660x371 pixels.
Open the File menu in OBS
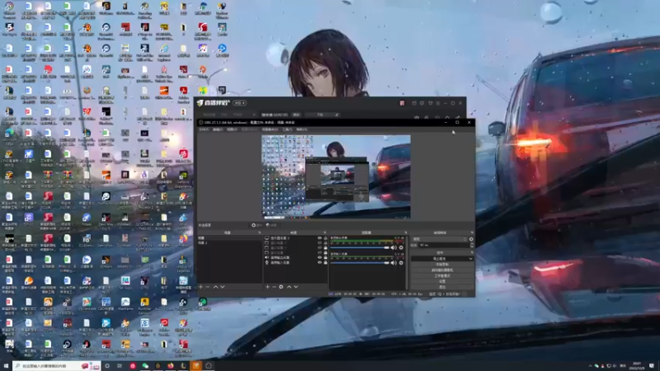click(x=203, y=129)
